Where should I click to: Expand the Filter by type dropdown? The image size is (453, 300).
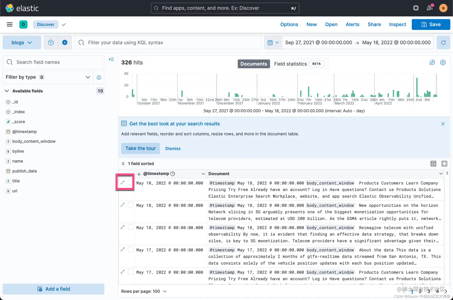pos(48,77)
